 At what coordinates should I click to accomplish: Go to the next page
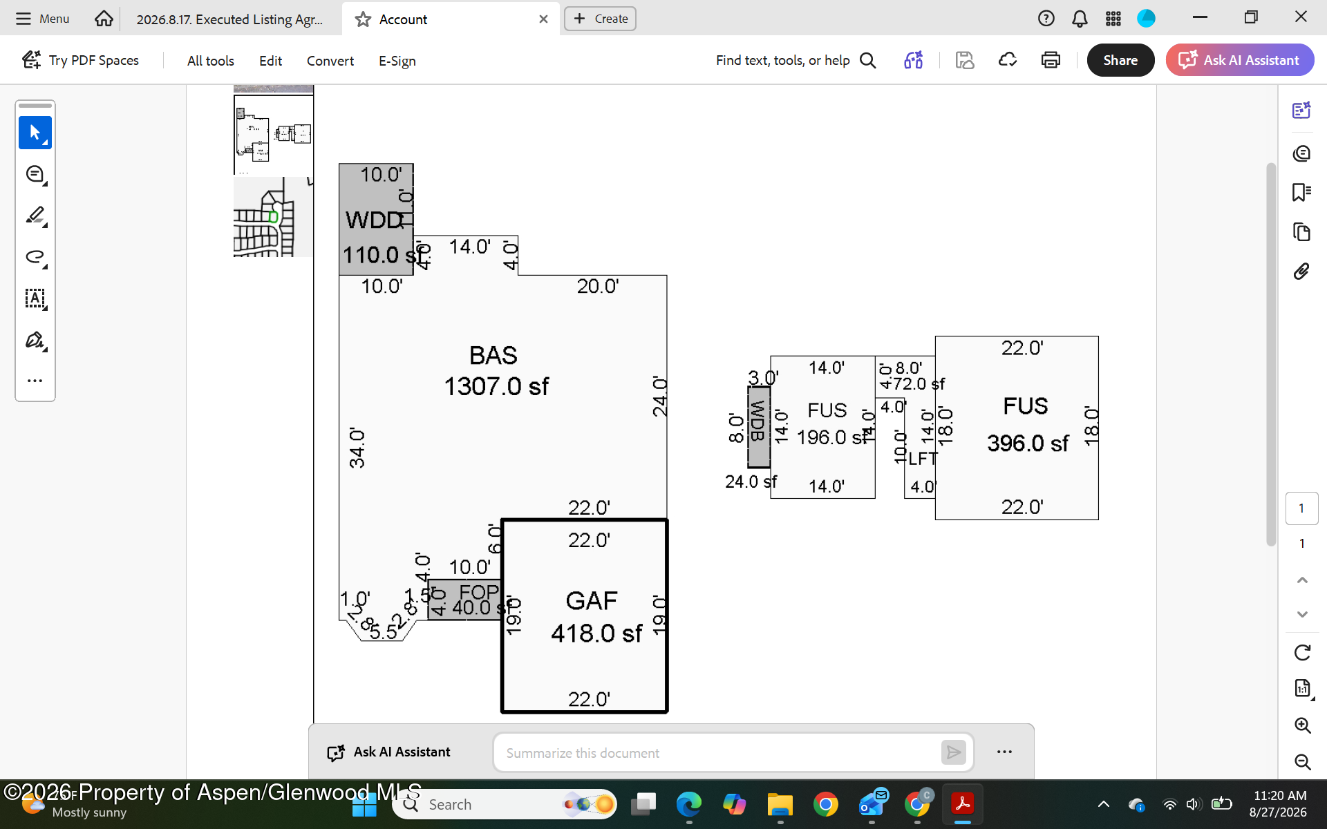click(x=1302, y=614)
